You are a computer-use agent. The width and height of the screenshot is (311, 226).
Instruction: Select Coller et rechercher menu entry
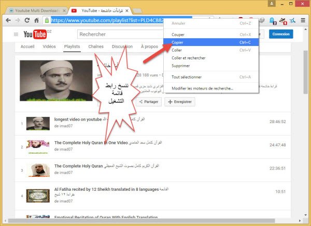click(x=211, y=58)
